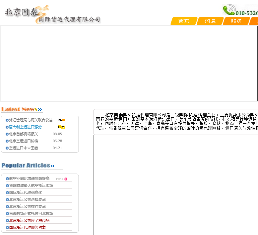Click bold 北京国泰 in company intro
This screenshot has width=258, height=235.
coord(114,115)
